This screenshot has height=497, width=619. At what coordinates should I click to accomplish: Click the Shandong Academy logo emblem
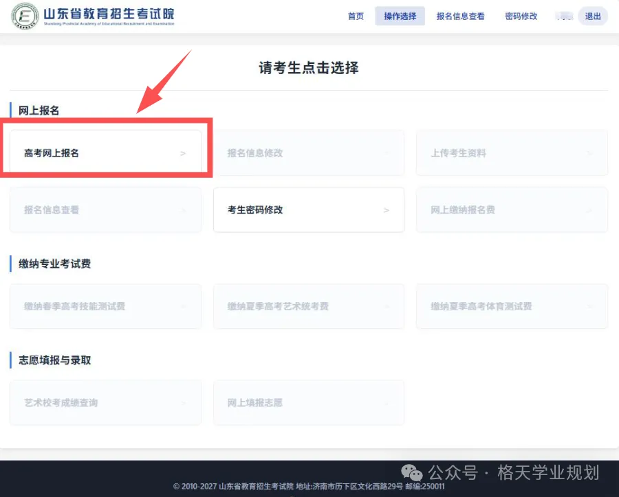click(x=25, y=16)
